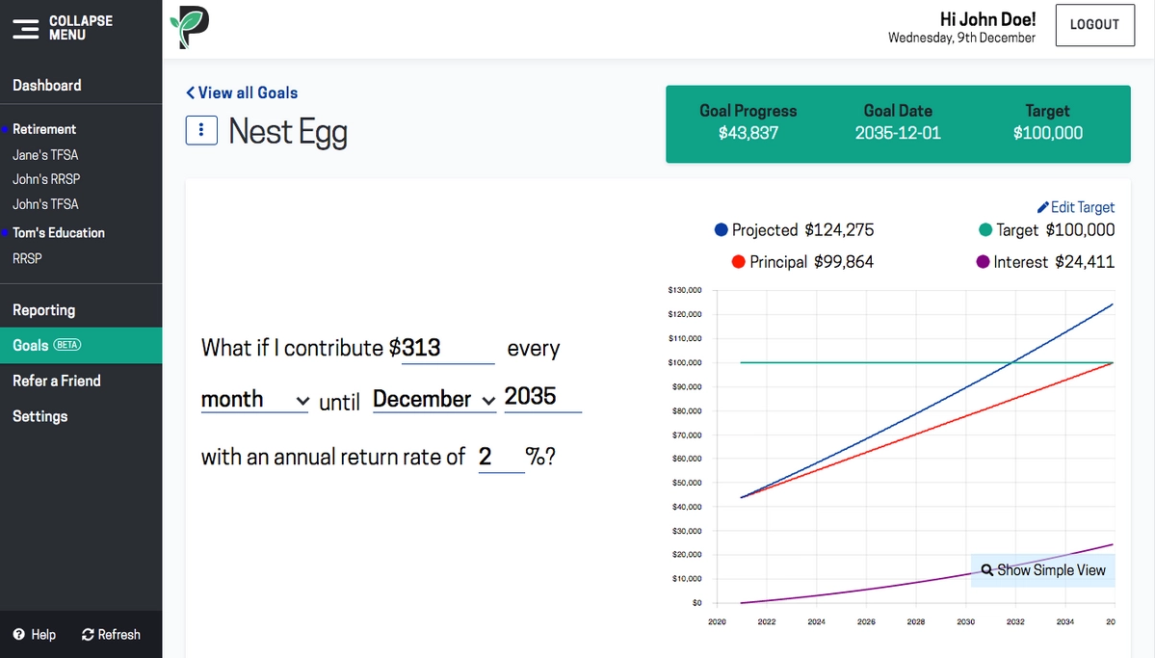The width and height of the screenshot is (1155, 658).
Task: Open the December month dropdown
Action: (x=434, y=400)
